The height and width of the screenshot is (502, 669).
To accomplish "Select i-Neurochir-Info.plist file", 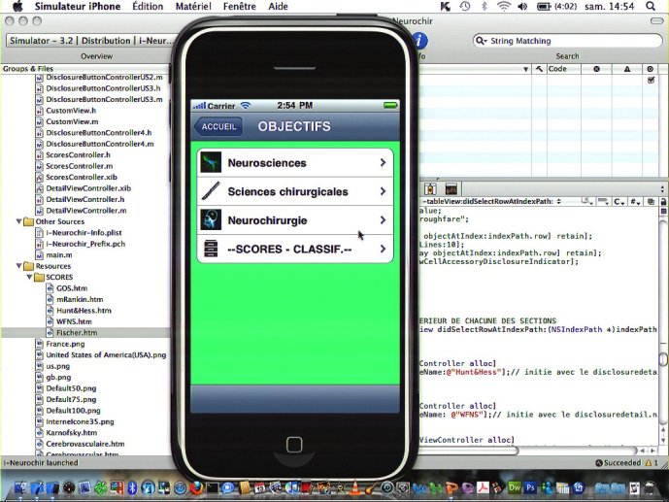I will click(84, 232).
